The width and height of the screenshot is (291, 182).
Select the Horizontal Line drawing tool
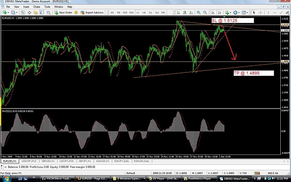point(275,13)
